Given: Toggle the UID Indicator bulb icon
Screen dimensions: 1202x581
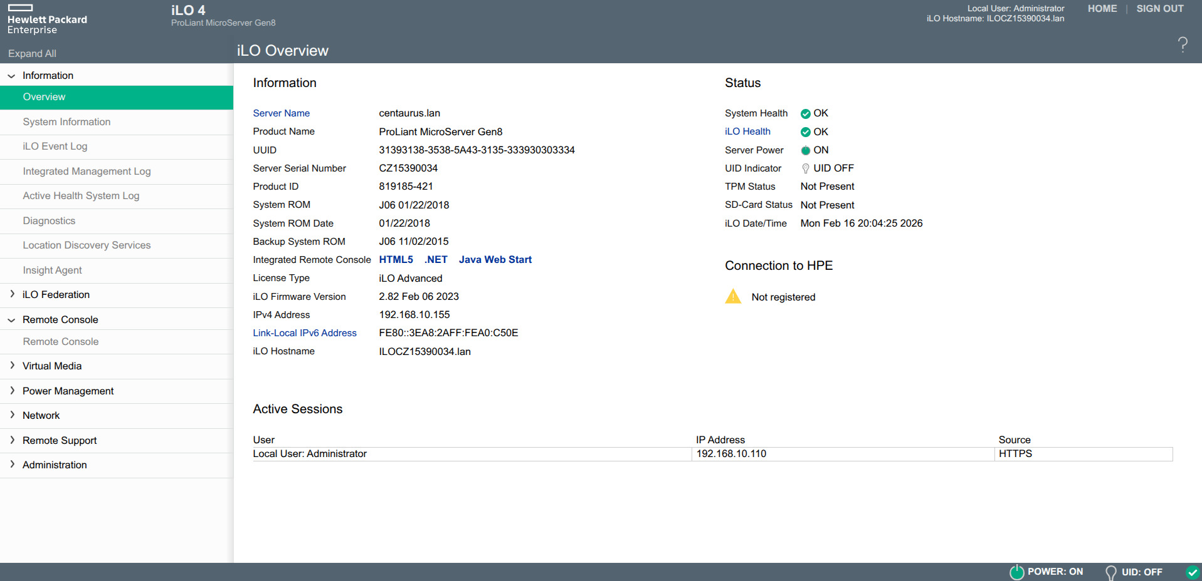Looking at the screenshot, I should click(805, 168).
